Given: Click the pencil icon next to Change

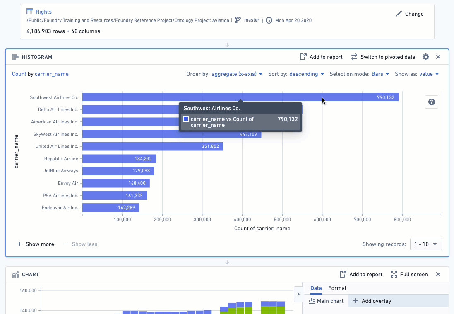Looking at the screenshot, I should (x=399, y=14).
